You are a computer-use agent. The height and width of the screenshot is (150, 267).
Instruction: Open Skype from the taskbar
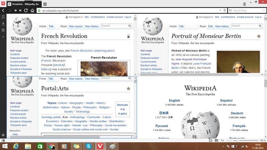pyautogui.click(x=88, y=146)
